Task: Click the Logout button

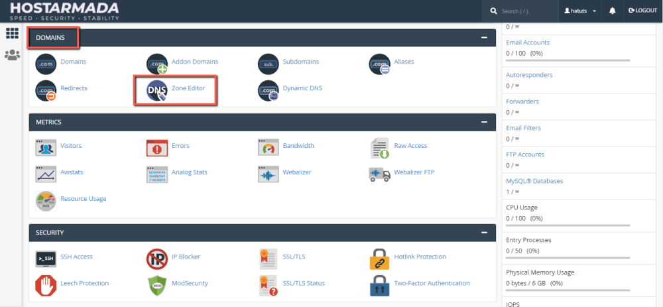Action: (x=642, y=11)
